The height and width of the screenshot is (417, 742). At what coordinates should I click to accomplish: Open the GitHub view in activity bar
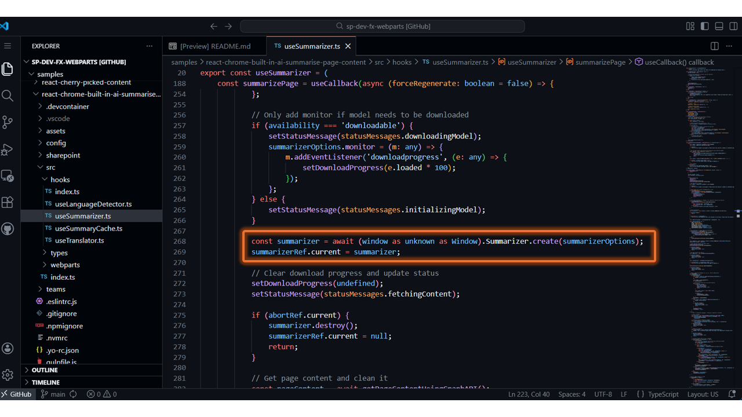[8, 229]
